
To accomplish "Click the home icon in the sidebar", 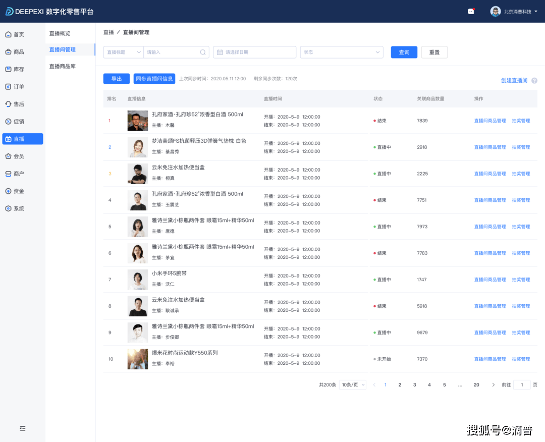I will click(8, 34).
